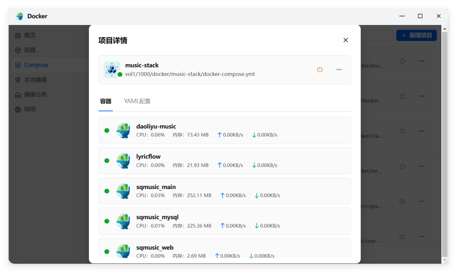Open sqmusic_web container entry

point(225,248)
